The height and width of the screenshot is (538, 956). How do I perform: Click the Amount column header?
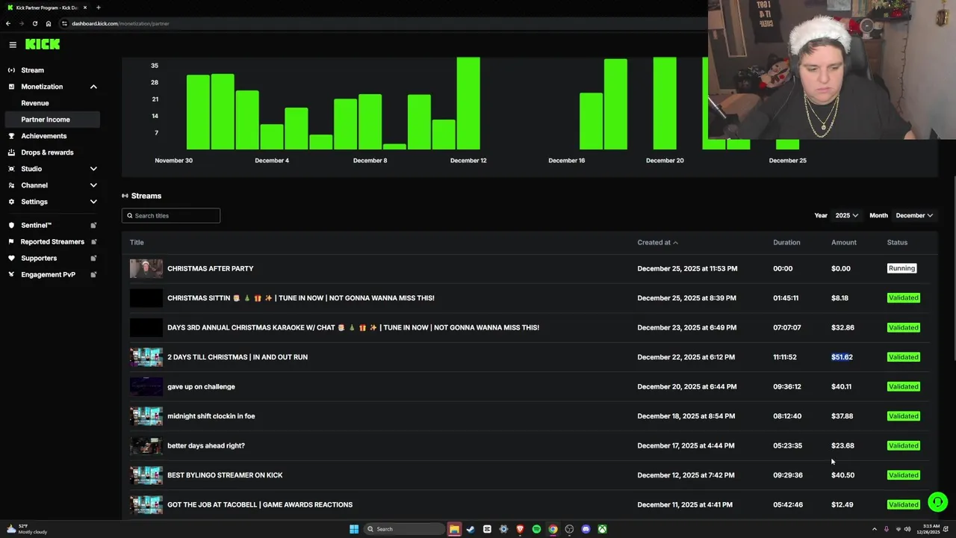point(844,242)
